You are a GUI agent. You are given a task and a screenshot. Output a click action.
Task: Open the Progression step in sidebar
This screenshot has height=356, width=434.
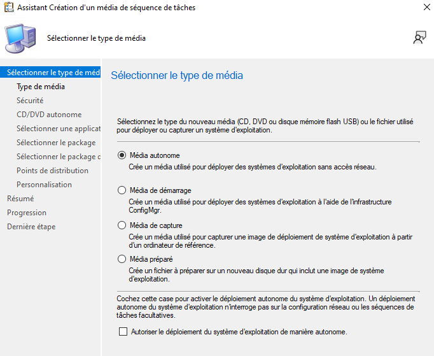click(27, 213)
